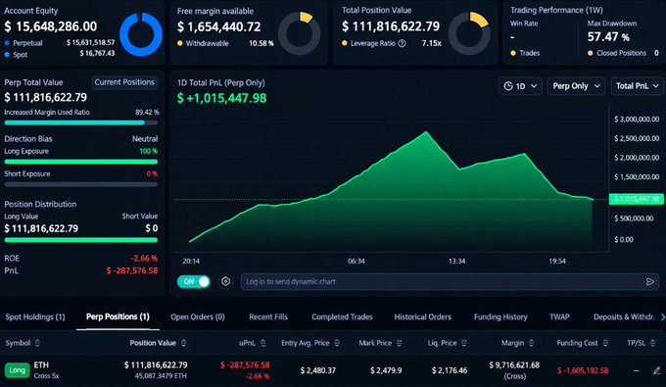Screen dimensions: 666x387
Task: Click the $ -1,605,192.58 funding cost cell
Action: click(x=583, y=370)
